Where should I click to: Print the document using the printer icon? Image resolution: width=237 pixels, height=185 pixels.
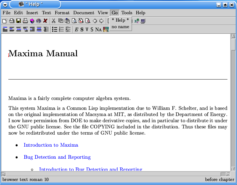25,21
